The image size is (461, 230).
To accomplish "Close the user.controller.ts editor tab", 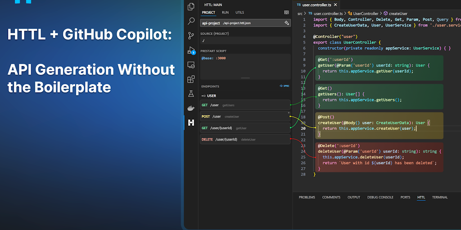I will [x=335, y=4].
